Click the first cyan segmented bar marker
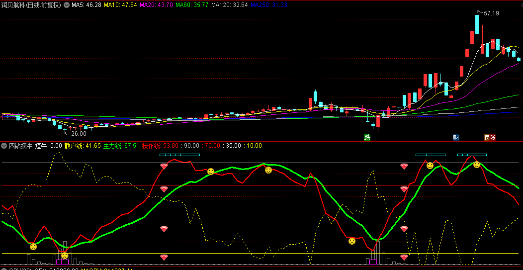The image size is (523, 270). [180, 155]
